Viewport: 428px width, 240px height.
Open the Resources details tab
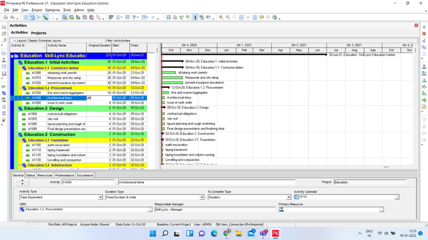tap(45, 175)
